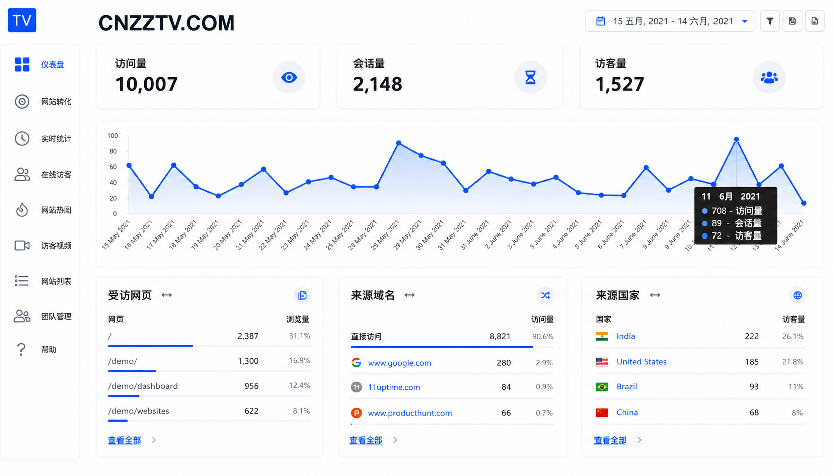Expand the 来源域名 panel with arrows icon
833x476 pixels.
click(409, 295)
